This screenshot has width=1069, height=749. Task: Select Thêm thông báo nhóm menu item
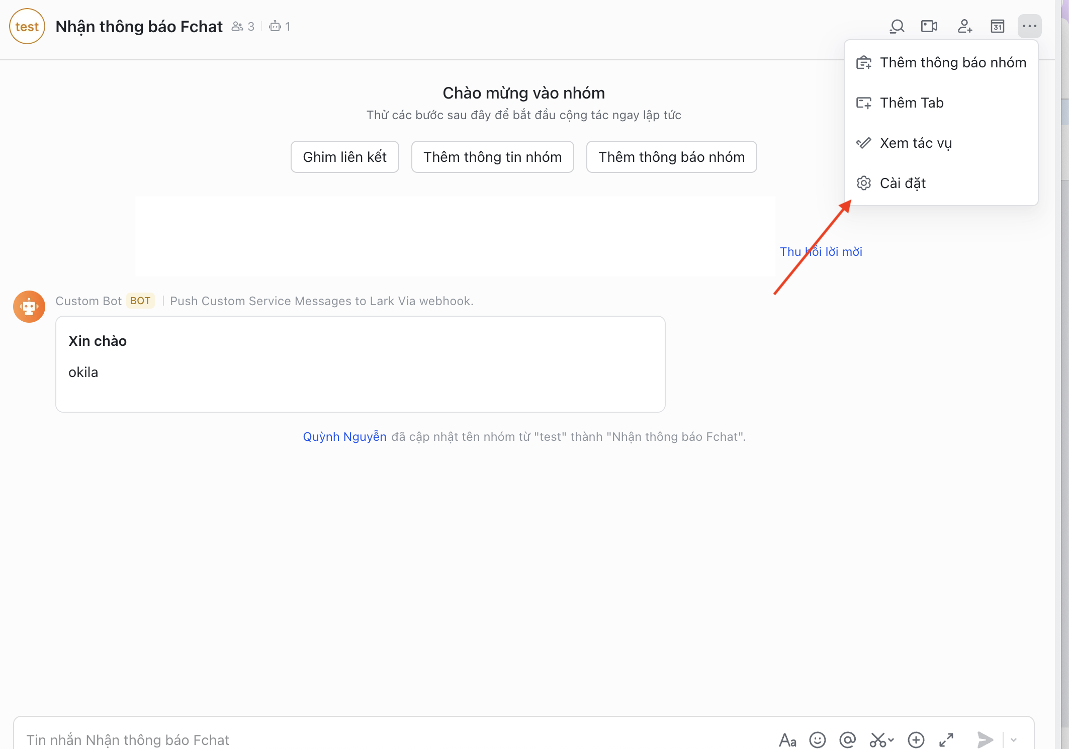(x=941, y=62)
